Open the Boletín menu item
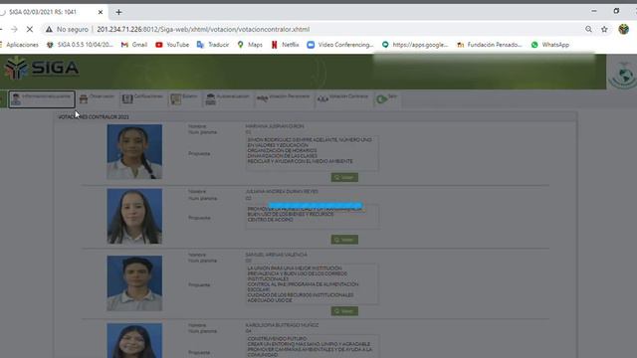The width and height of the screenshot is (637, 358). tap(184, 98)
